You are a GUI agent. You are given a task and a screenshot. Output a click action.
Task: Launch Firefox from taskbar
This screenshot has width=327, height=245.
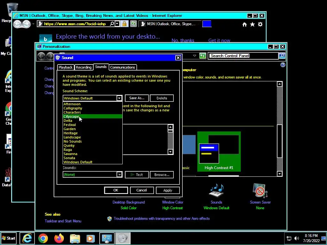pyautogui.click(x=59, y=238)
